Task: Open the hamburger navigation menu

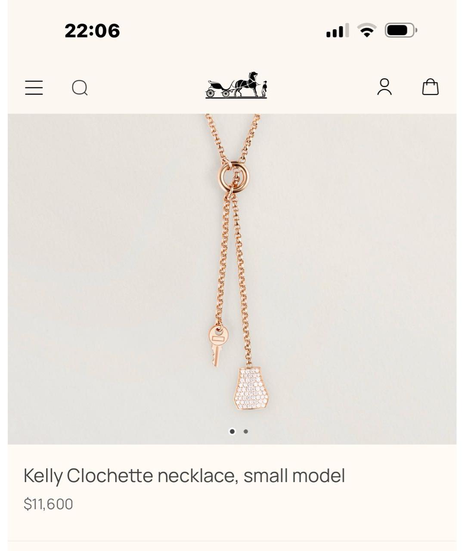Action: tap(34, 87)
